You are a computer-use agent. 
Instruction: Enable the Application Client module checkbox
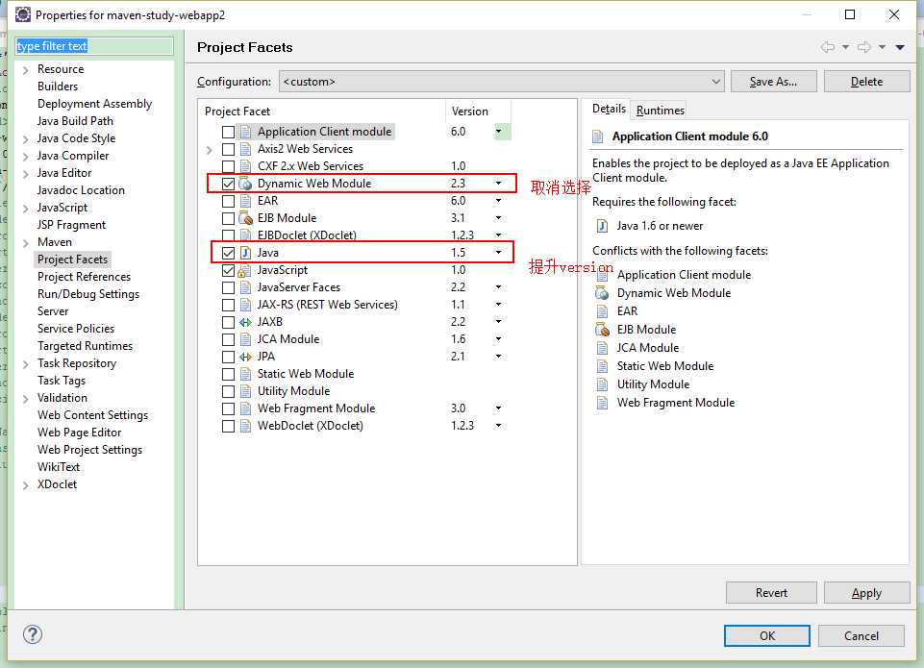[x=228, y=132]
